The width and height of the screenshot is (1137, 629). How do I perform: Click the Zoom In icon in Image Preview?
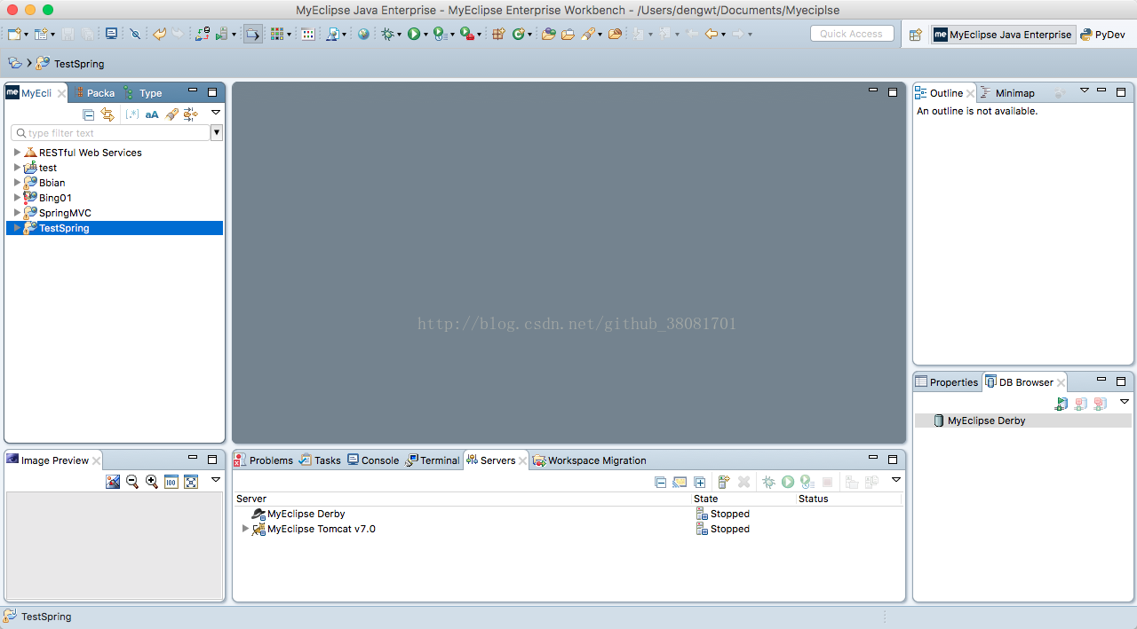(152, 482)
